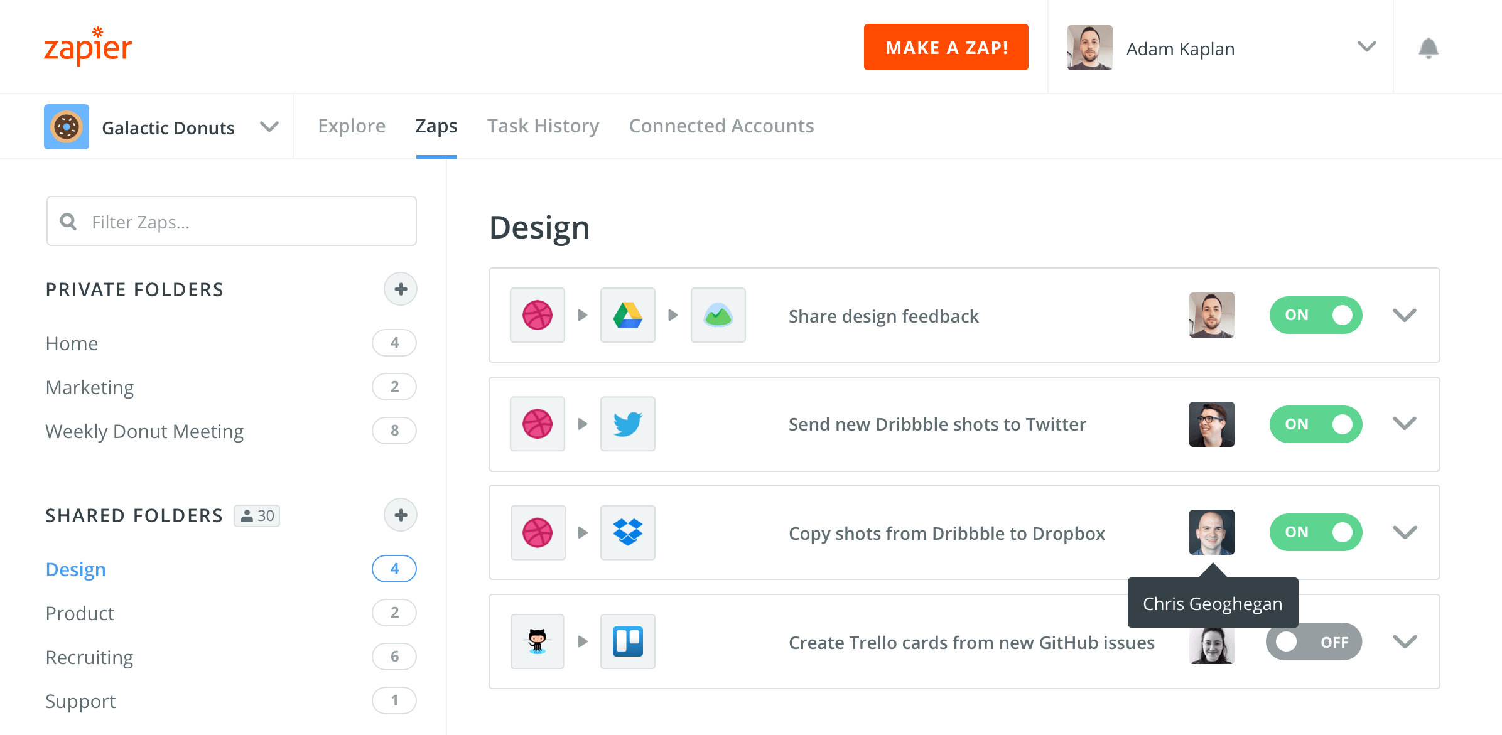Click the search magnifier in Filter Zaps
This screenshot has height=735, width=1502.
[68, 222]
